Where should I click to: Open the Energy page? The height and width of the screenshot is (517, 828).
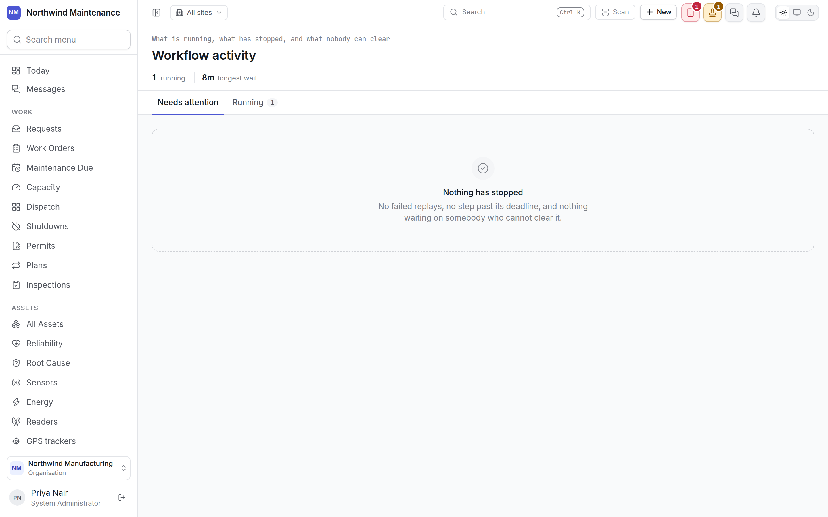coord(69,402)
